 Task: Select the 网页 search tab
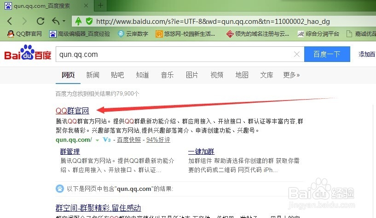[x=68, y=75]
